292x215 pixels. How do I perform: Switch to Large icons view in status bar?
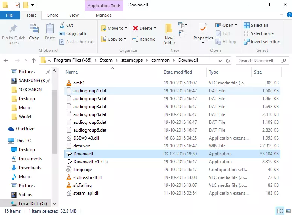pyautogui.click(x=288, y=211)
